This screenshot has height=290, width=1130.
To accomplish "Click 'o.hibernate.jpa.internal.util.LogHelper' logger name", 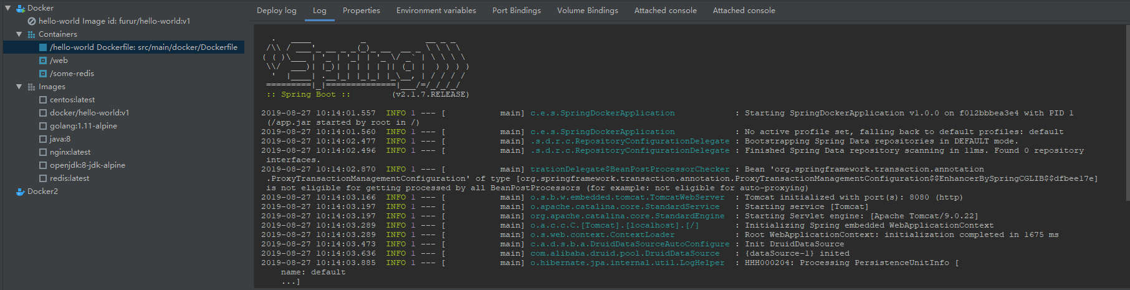I will [628, 263].
